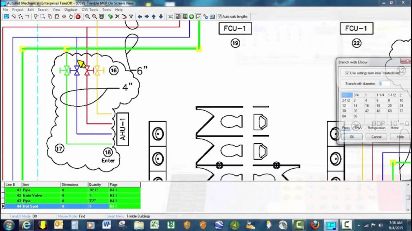412x231 pixels.
Task: Open the Help menu
Action: (x=119, y=10)
